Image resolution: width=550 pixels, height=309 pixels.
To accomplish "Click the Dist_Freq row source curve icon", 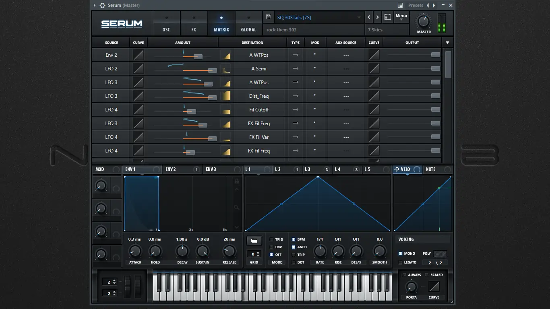I will (x=139, y=96).
